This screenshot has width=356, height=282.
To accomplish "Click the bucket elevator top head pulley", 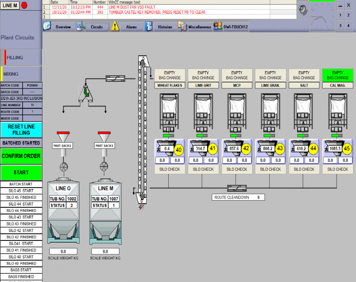I will pos(143,63).
